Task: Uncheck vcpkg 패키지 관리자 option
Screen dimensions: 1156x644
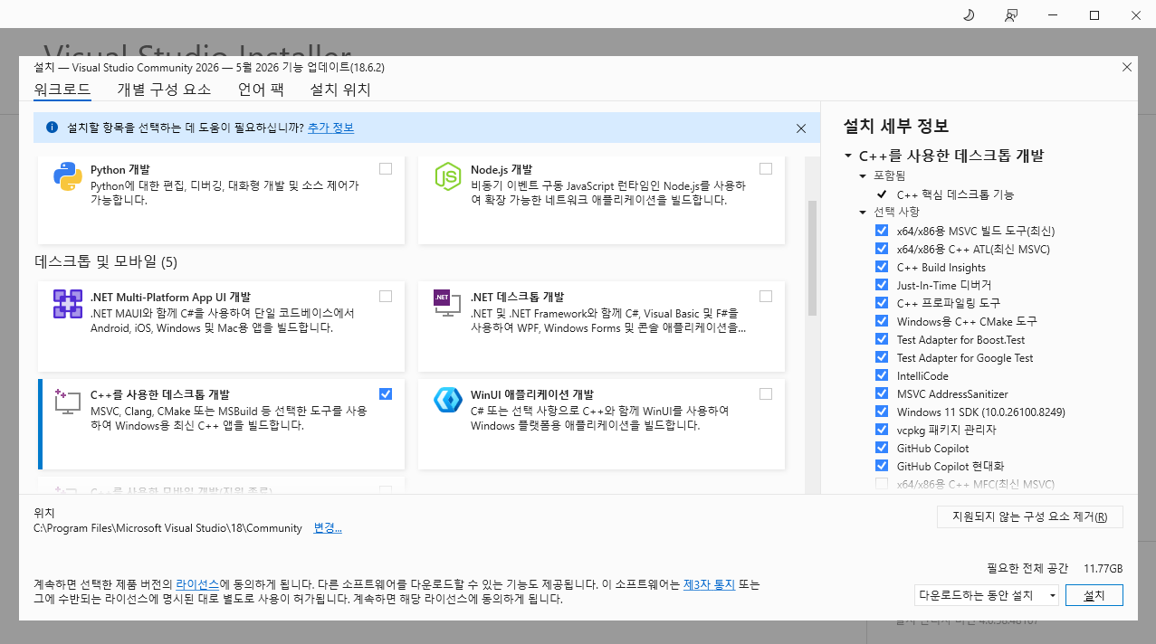Action: (882, 430)
